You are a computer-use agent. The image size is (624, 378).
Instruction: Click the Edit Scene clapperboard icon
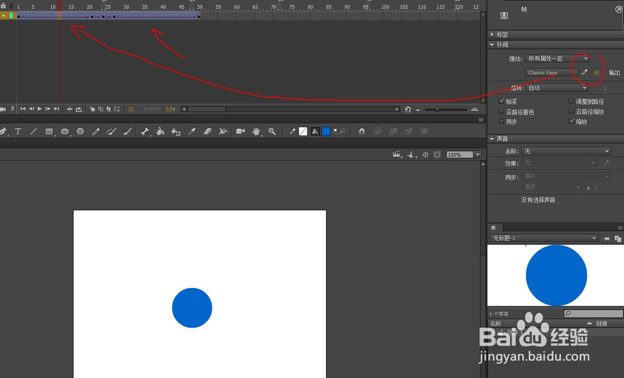(397, 155)
